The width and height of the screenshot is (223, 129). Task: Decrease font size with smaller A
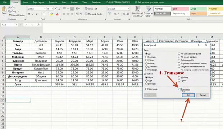(59, 9)
